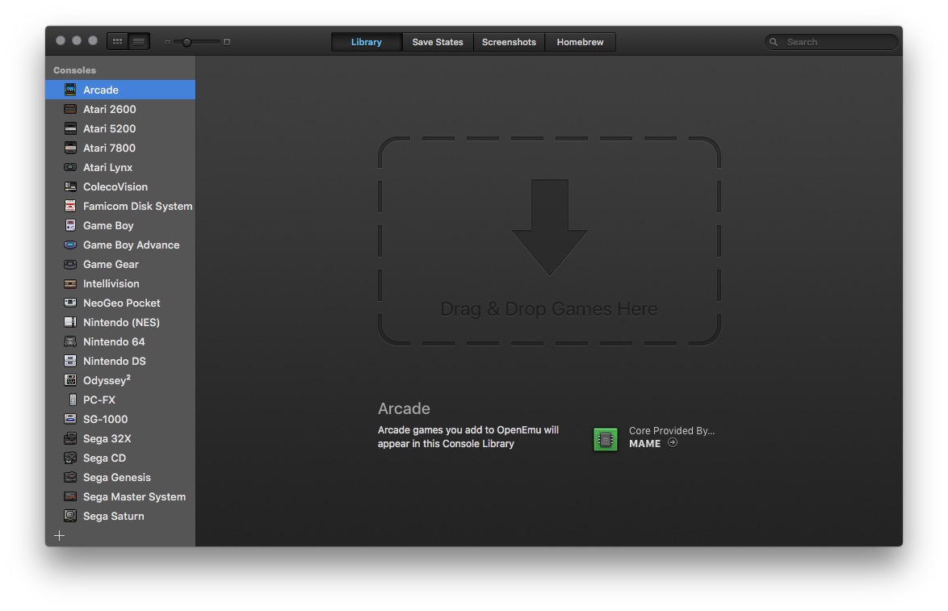Click the Nintendo DS icon
The width and height of the screenshot is (948, 611).
[x=70, y=362]
